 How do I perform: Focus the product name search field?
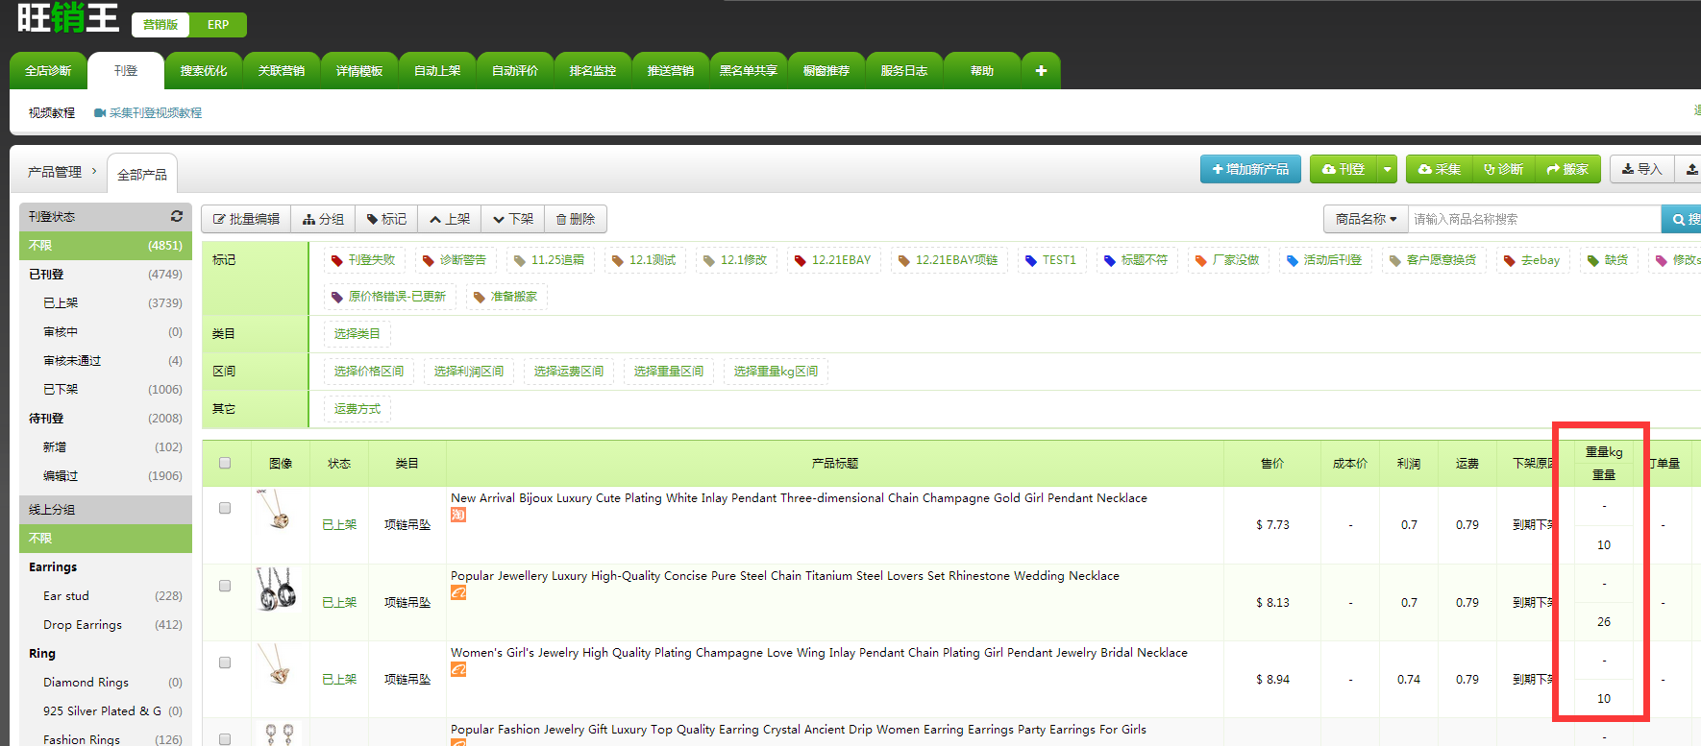(x=1535, y=219)
